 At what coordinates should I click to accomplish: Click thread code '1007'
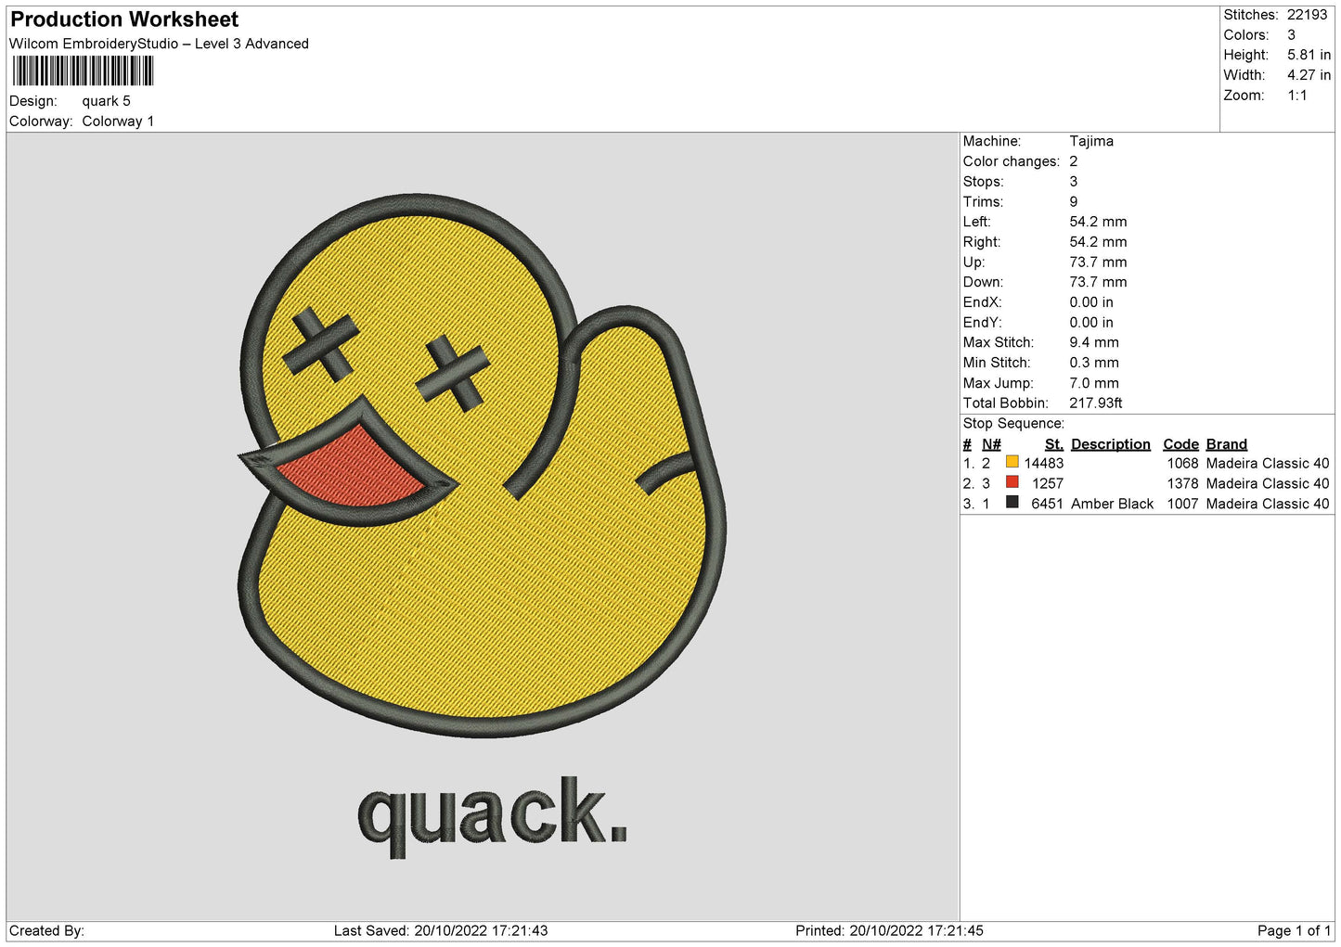[1183, 504]
